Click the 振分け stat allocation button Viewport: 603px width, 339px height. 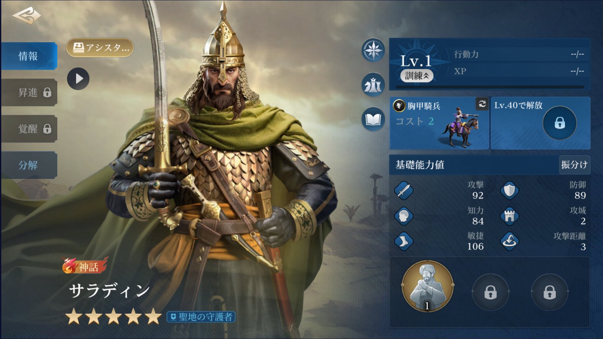coord(574,165)
